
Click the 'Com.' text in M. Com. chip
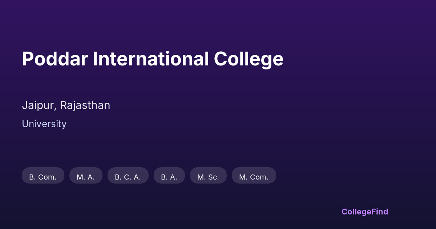click(259, 177)
